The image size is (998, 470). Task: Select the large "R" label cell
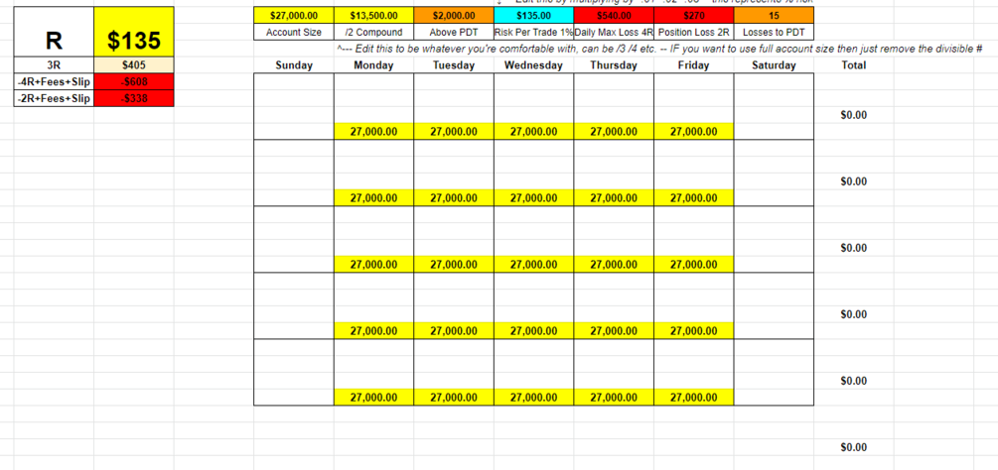tap(54, 32)
